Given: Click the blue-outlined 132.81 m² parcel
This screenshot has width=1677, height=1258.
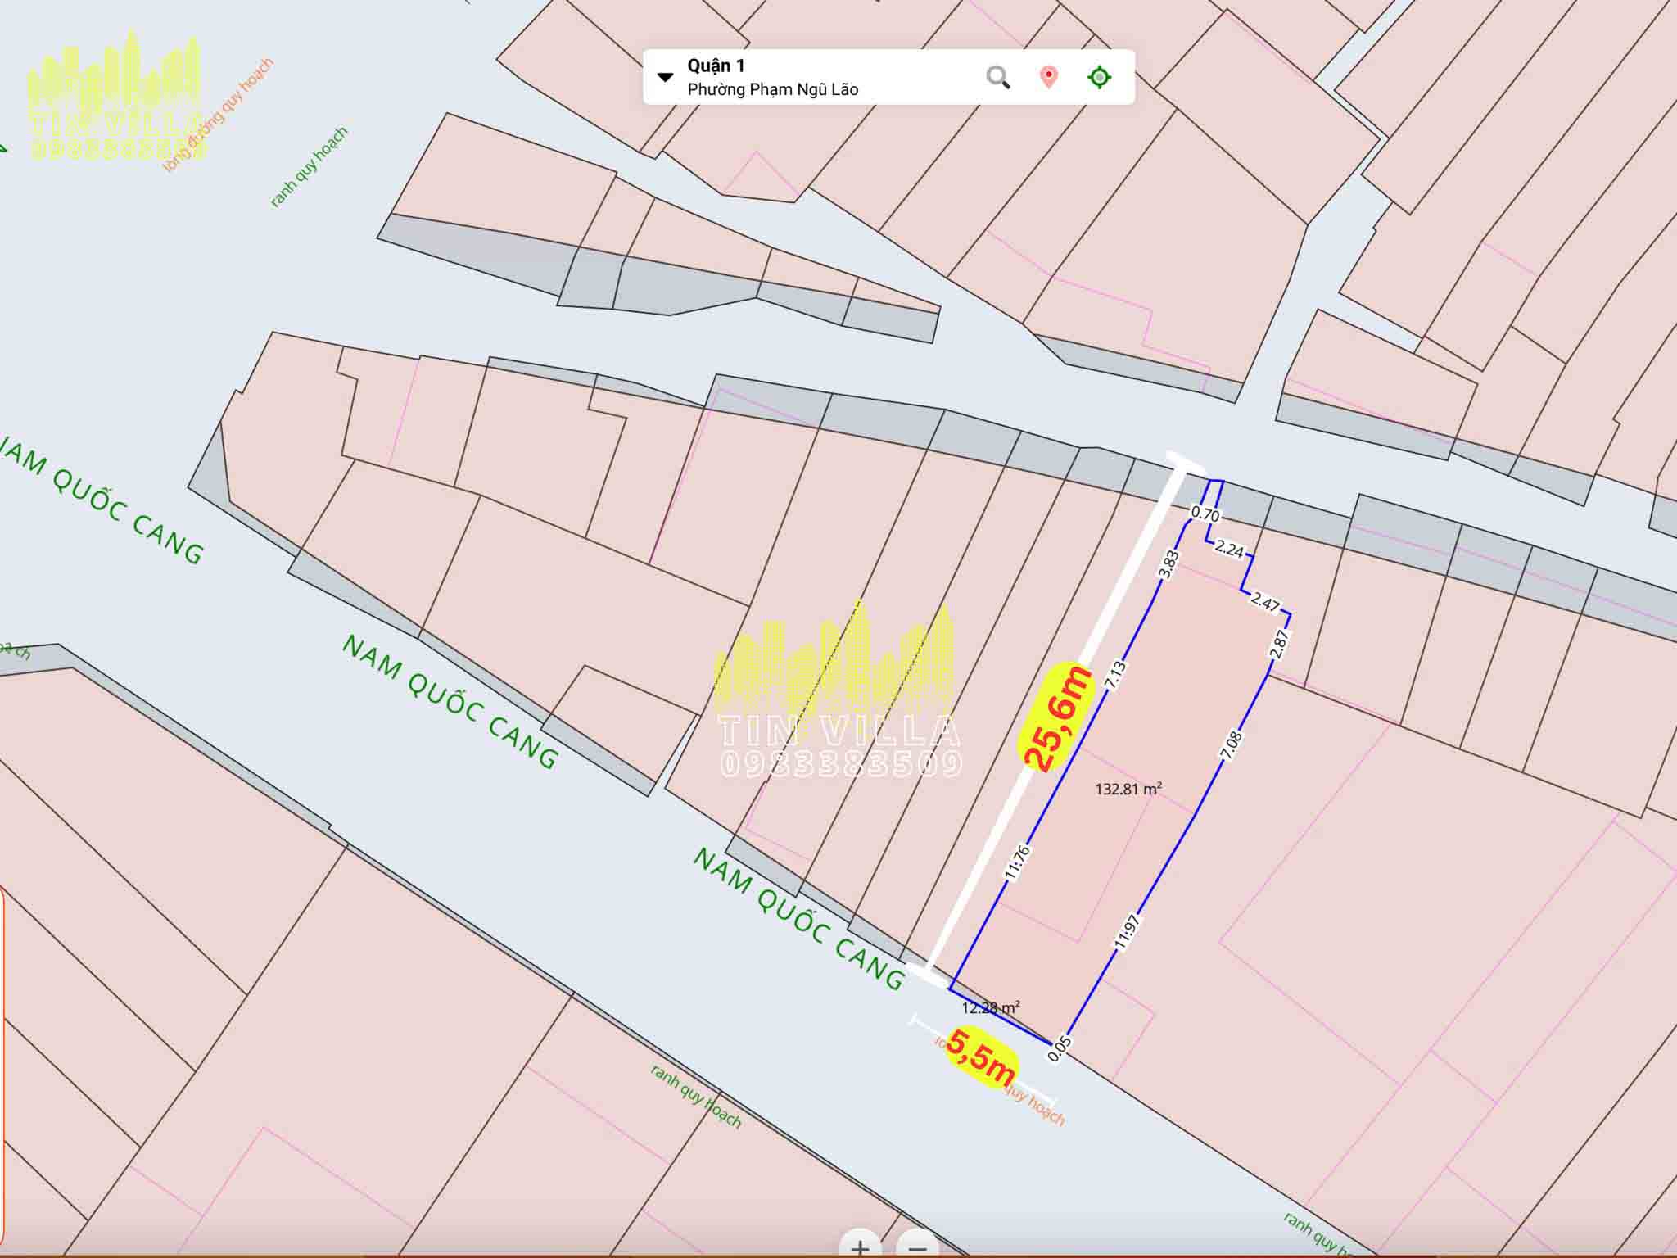Looking at the screenshot, I should tap(1127, 790).
